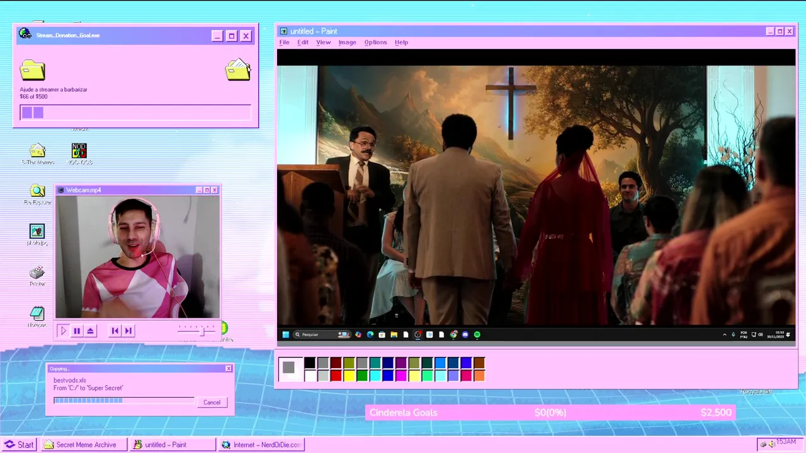Screen dimensions: 806x453
Task: Click the Eject button in Webcam player
Action: 91,331
